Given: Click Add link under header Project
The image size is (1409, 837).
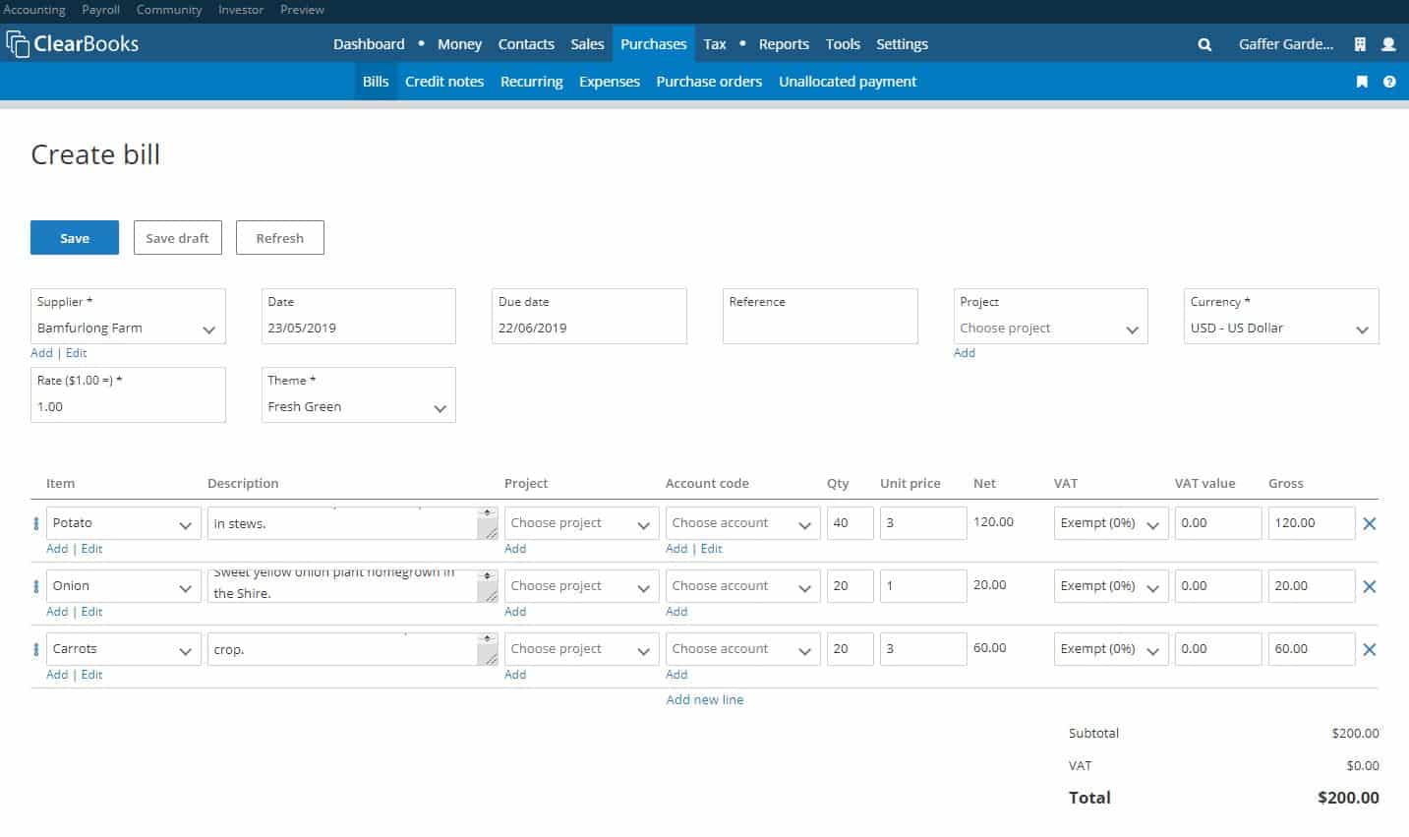Looking at the screenshot, I should pyautogui.click(x=965, y=353).
